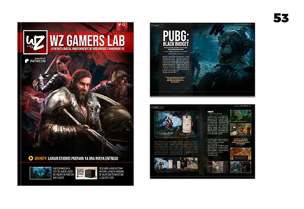Viewport: 304px width, 209px height.
Task: Click the yellow play icon beside Divinity headline
Action: click(x=30, y=158)
